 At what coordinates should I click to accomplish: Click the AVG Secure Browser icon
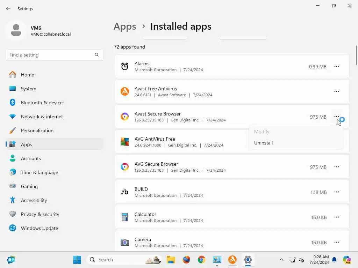pos(125,167)
